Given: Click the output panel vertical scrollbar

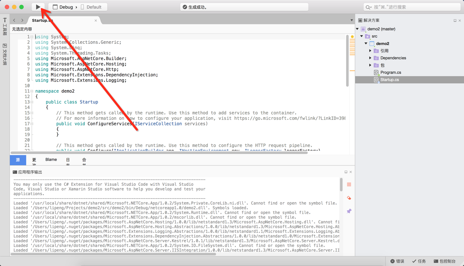Looking at the screenshot, I should [341, 185].
